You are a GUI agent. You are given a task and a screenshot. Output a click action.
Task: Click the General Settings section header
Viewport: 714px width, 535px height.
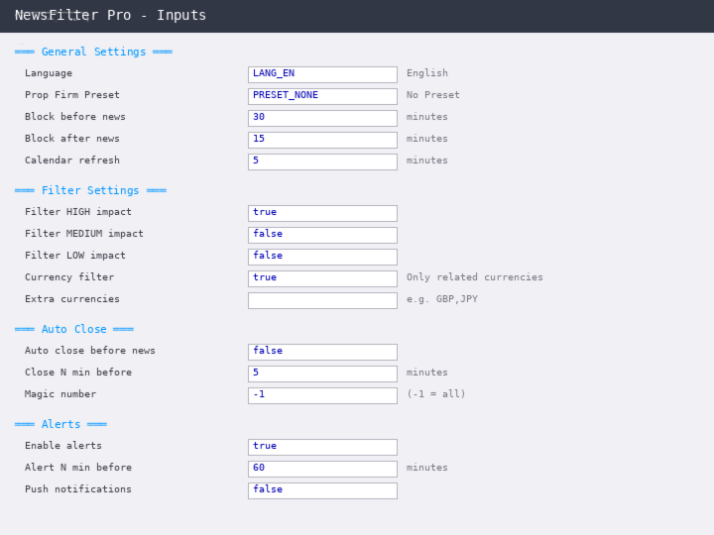[93, 52]
